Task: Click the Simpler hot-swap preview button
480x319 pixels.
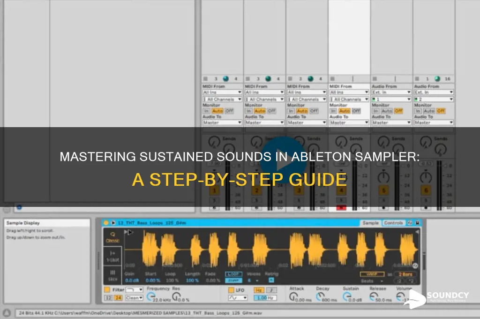Action: pos(113,223)
